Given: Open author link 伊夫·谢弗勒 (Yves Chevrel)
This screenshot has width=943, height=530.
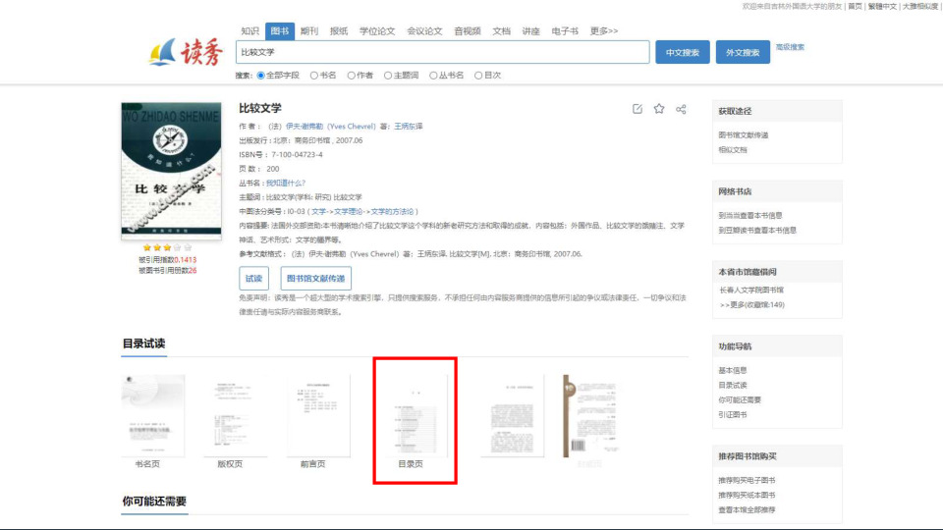Looking at the screenshot, I should point(330,127).
